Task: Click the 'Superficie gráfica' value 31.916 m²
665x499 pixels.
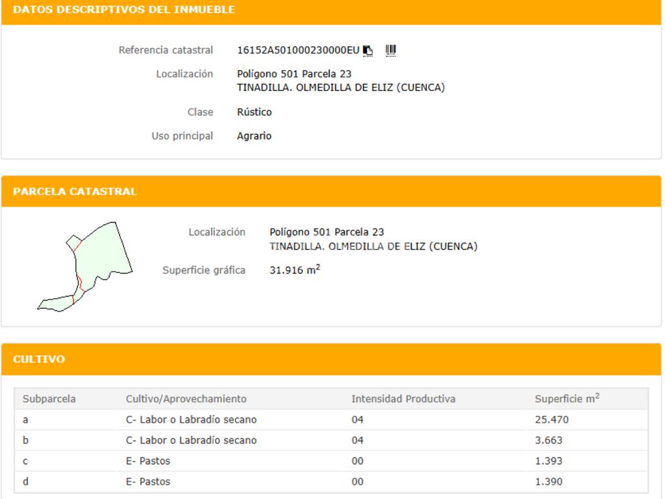Action: tap(294, 270)
